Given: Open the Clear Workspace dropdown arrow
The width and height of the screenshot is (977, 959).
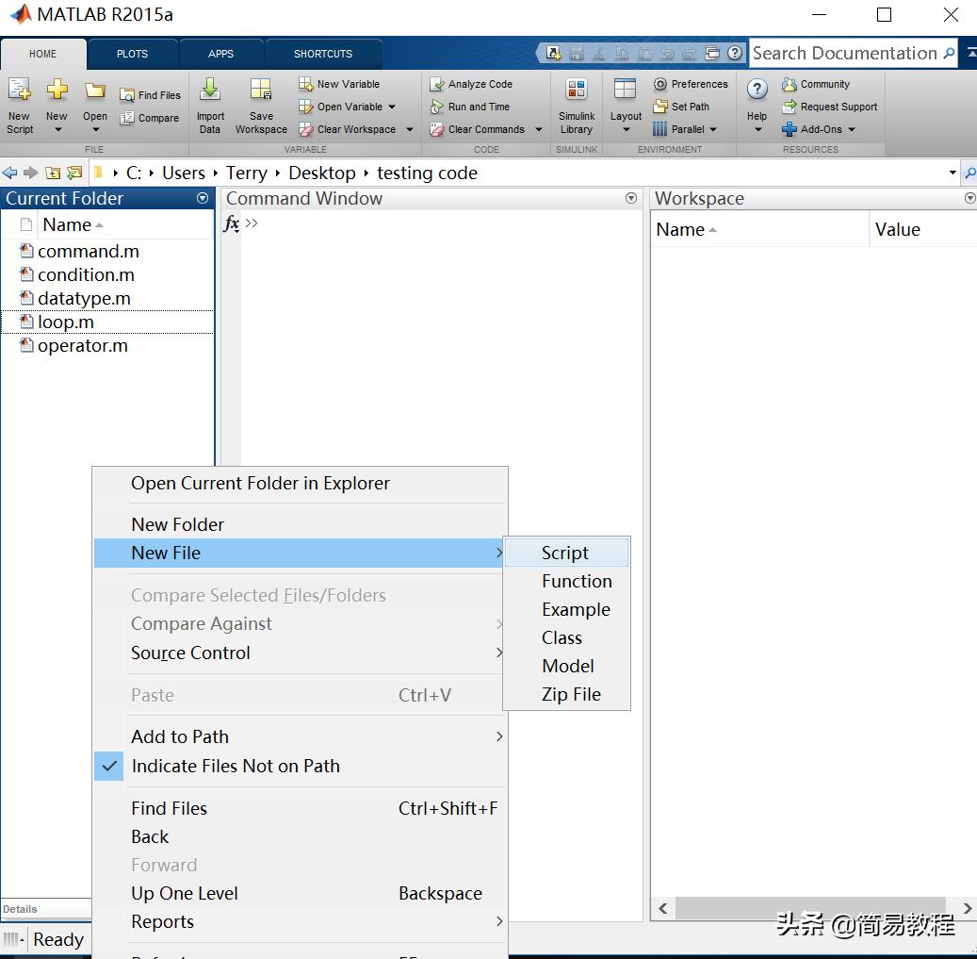Looking at the screenshot, I should [x=409, y=129].
